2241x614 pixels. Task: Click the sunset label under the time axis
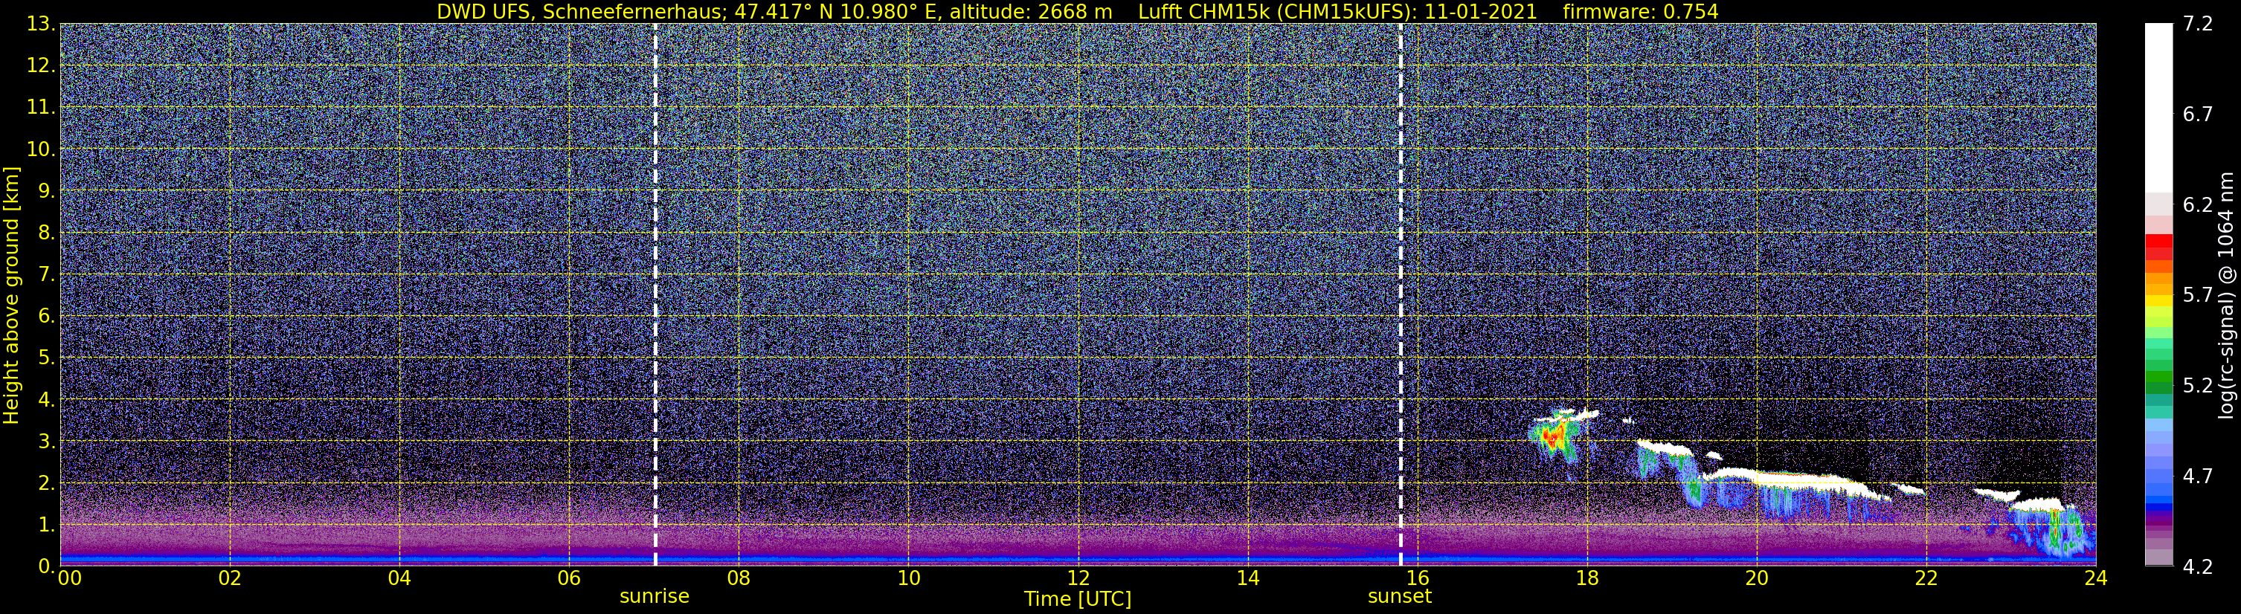pos(1400,597)
